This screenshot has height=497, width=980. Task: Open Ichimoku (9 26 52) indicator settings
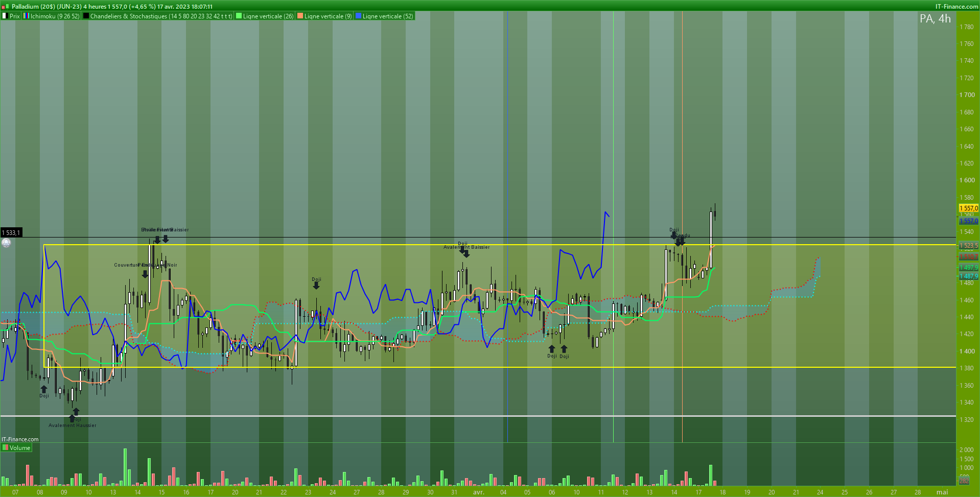(x=52, y=16)
